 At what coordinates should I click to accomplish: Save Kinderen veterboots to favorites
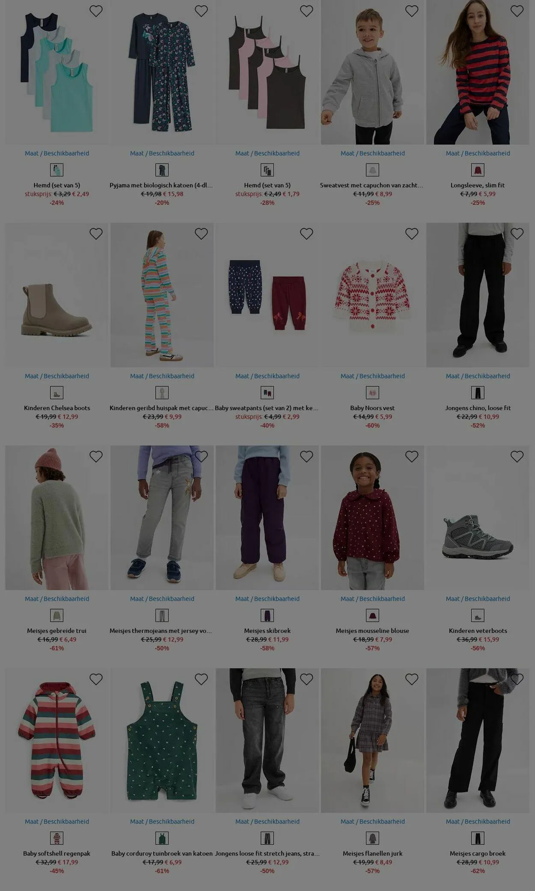click(x=517, y=457)
